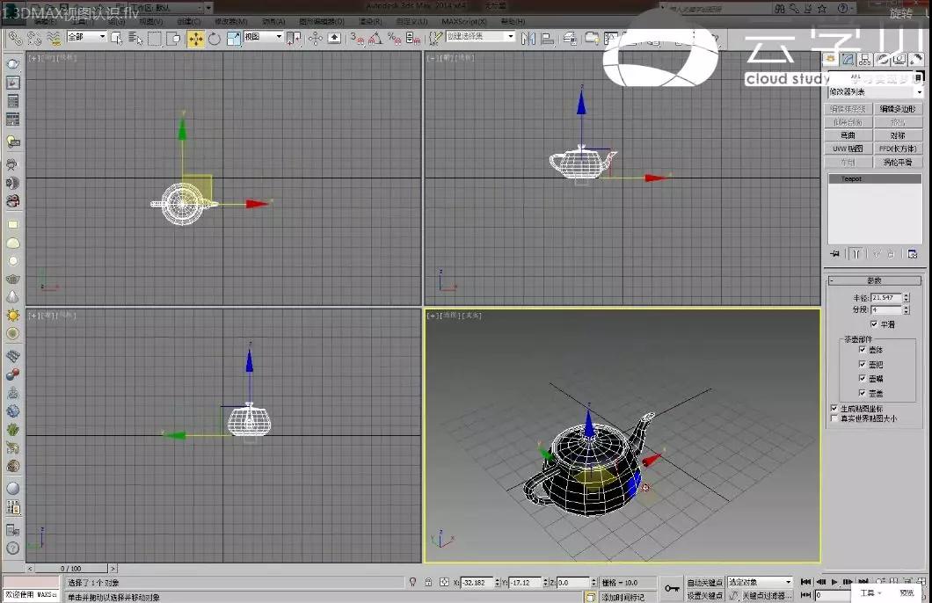Click the Selection Lock toggle icon

coord(428,583)
